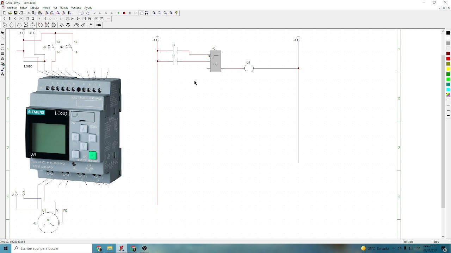The image size is (451, 253).
Task: Select the filled ellipse drawing tool
Action: [2, 59]
